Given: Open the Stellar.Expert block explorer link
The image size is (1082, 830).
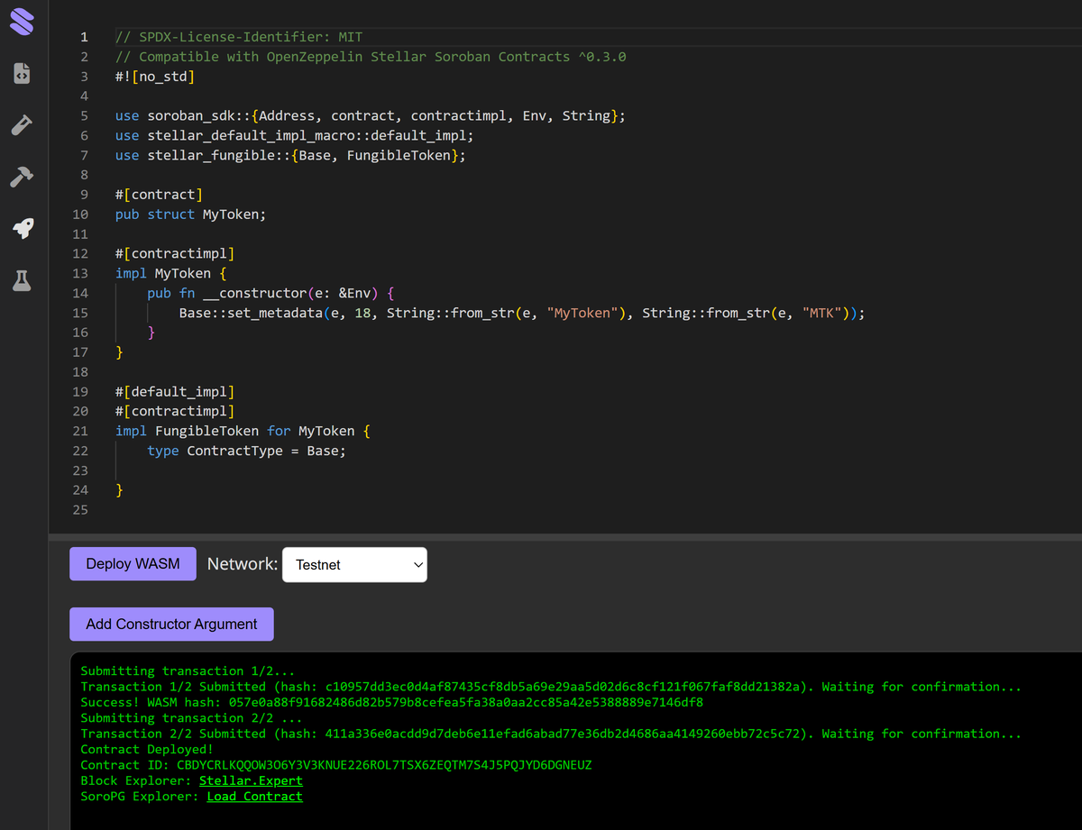Looking at the screenshot, I should point(251,780).
